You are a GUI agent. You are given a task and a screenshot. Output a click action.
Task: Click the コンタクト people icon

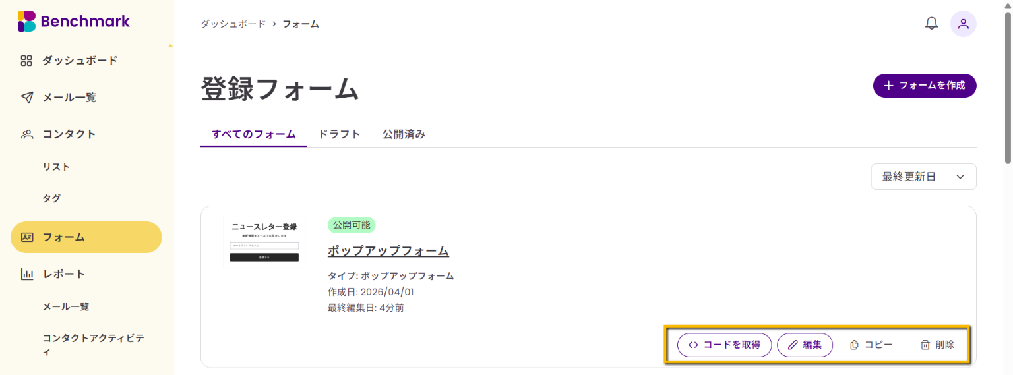(x=26, y=134)
